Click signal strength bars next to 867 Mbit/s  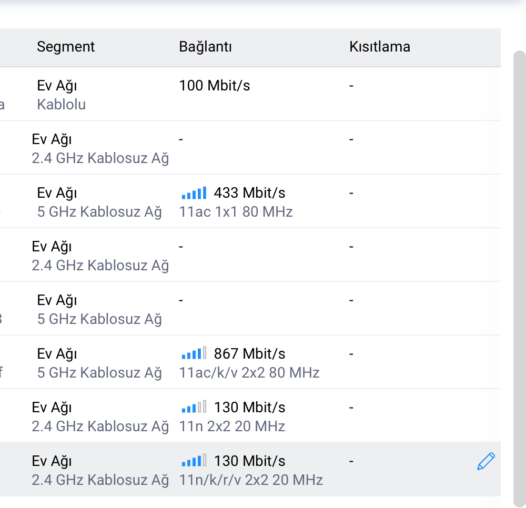click(194, 354)
